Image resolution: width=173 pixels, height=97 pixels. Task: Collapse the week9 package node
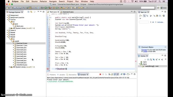[11, 41]
